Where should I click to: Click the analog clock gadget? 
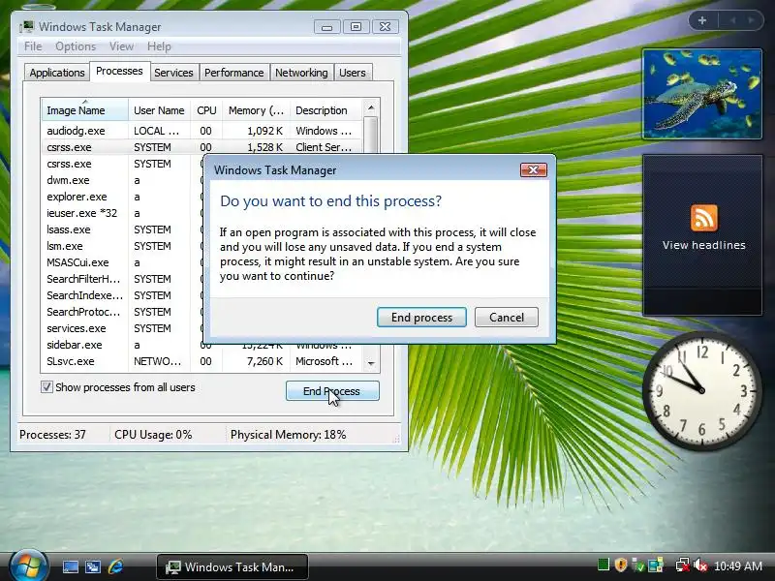point(701,390)
